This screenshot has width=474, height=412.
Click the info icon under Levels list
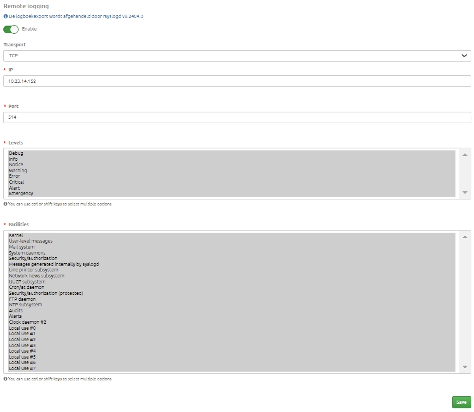point(5,204)
